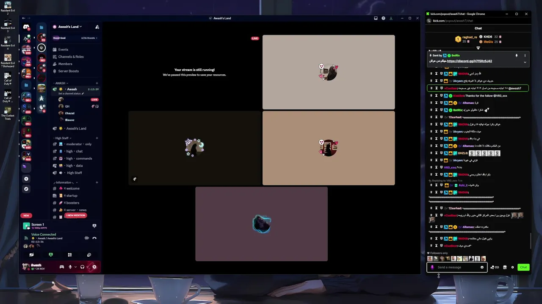
Task: Add a server with the plus icon
Action: click(26, 179)
